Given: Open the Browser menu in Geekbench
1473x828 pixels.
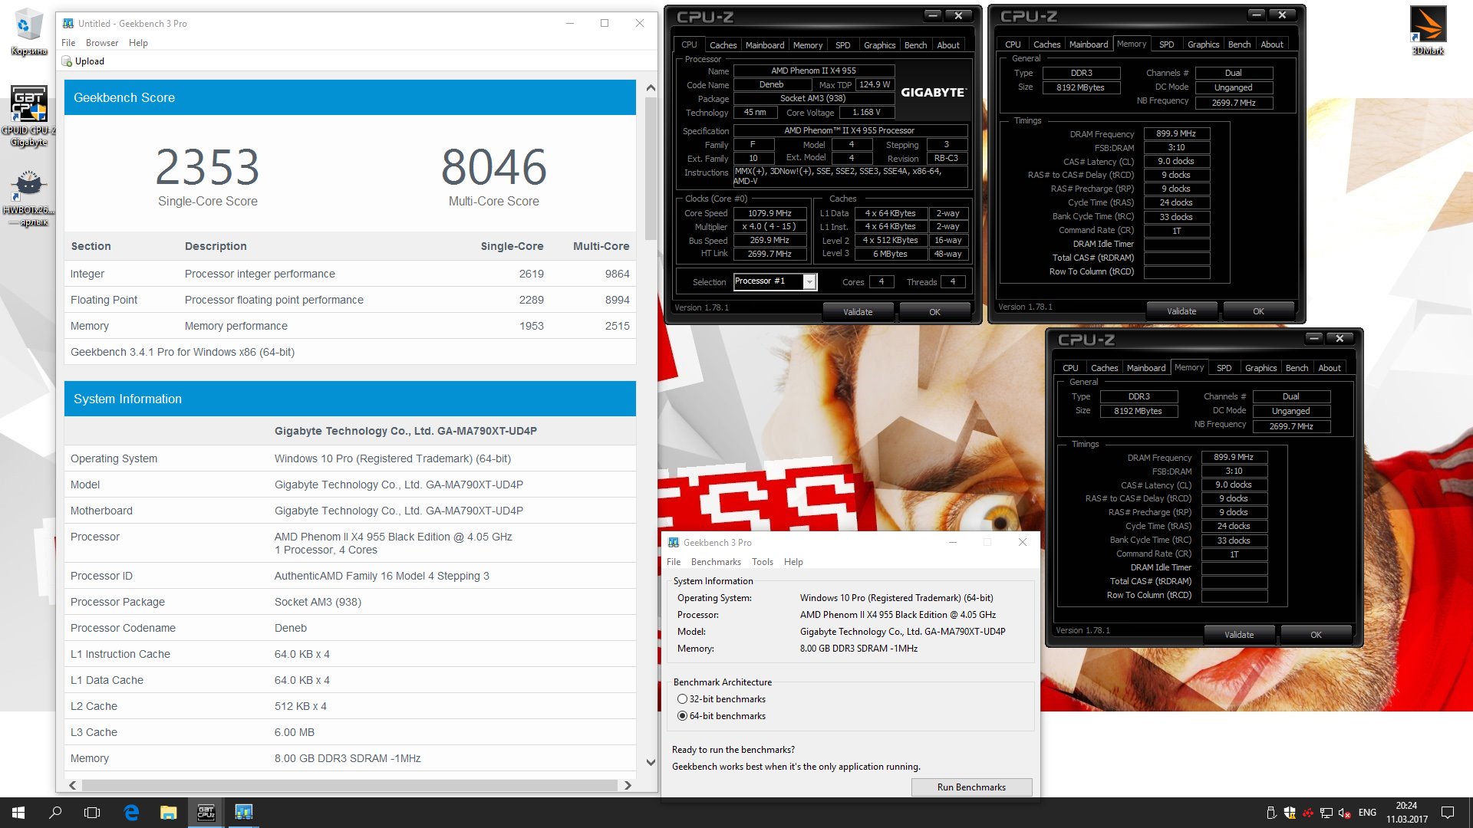Looking at the screenshot, I should (102, 43).
